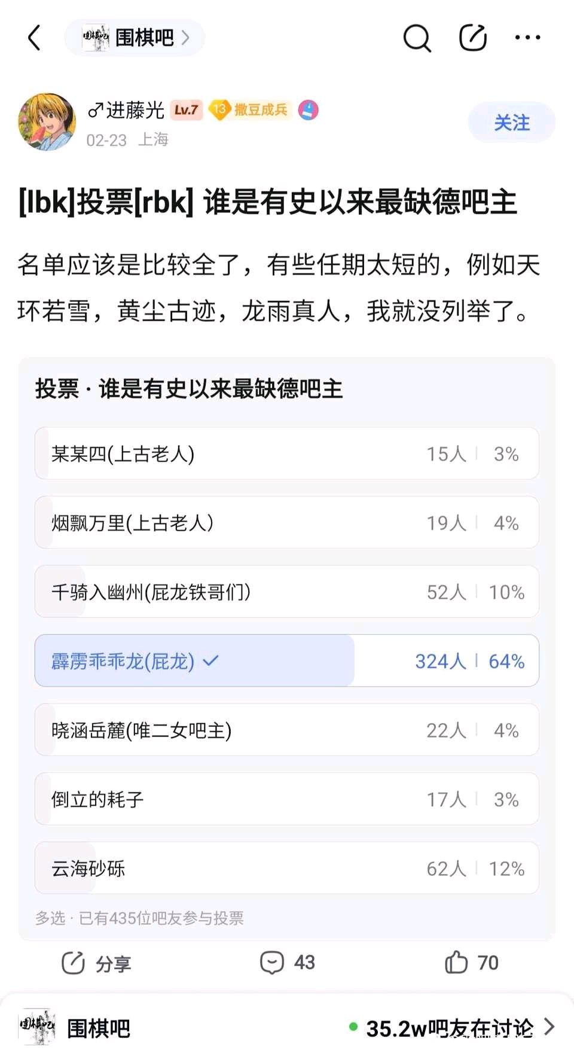Screen dimensions: 574x1057
Task: Open the three-dot more menu
Action: coord(527,38)
